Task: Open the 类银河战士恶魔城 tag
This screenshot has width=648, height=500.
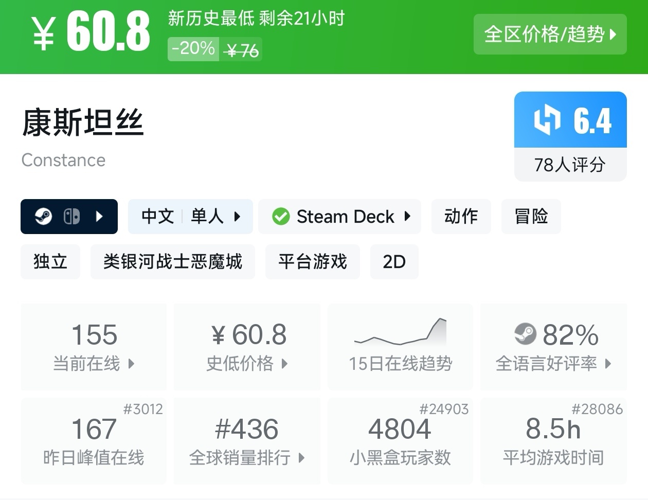Action: [x=173, y=262]
